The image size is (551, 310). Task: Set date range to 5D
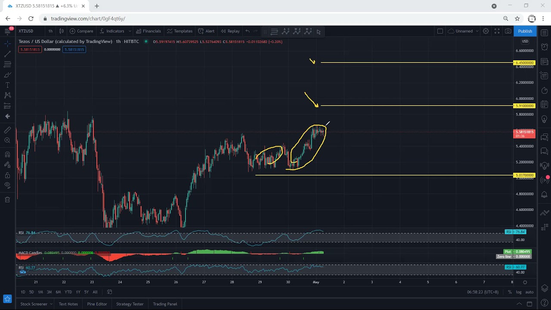(31, 292)
